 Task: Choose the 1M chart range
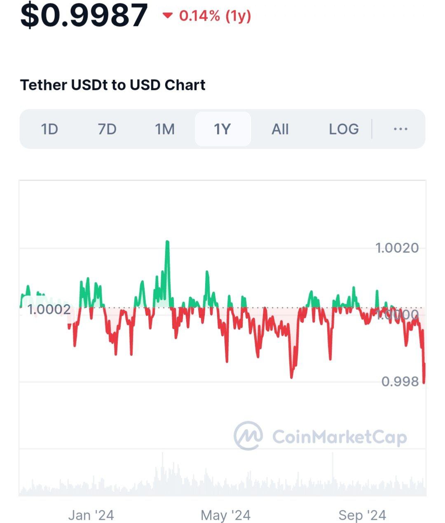pyautogui.click(x=165, y=129)
